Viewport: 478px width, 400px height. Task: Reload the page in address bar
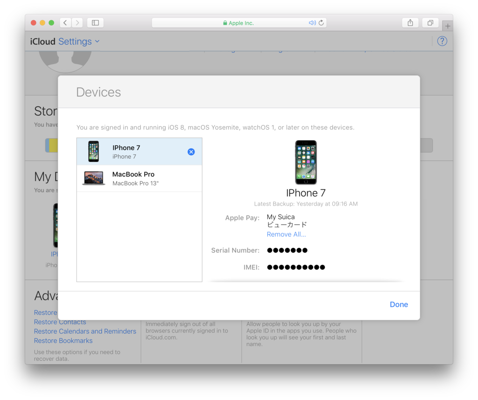321,23
